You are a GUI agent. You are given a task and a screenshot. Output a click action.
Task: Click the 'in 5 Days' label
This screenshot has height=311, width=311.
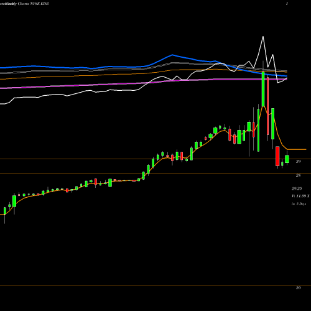299,204
